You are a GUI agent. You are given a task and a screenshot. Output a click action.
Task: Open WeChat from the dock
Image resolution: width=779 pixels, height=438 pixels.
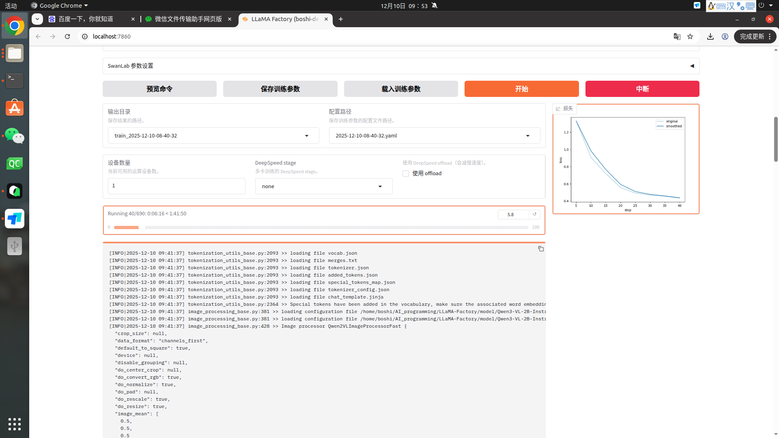click(x=15, y=136)
